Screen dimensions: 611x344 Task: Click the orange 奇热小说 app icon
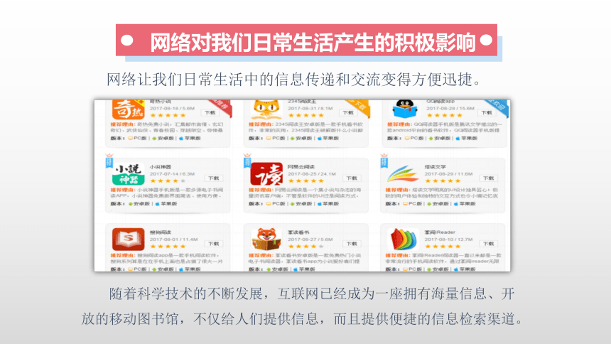tap(128, 109)
